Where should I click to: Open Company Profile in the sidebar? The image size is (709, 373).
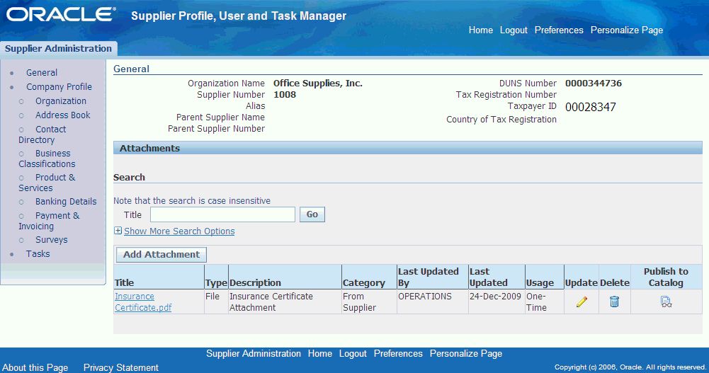coord(59,86)
